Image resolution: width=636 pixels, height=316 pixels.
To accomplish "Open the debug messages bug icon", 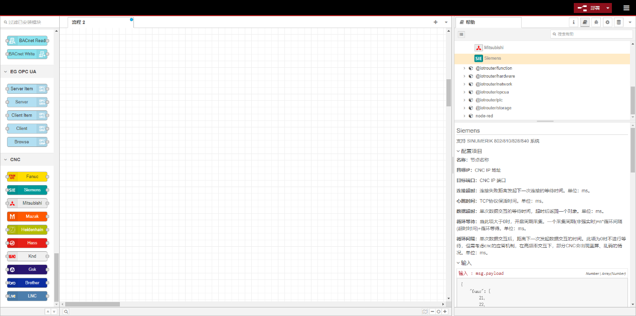I will [x=596, y=22].
